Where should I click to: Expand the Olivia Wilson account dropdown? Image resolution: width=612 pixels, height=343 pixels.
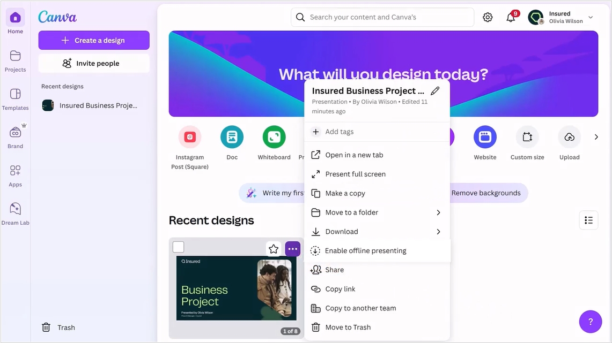(591, 18)
